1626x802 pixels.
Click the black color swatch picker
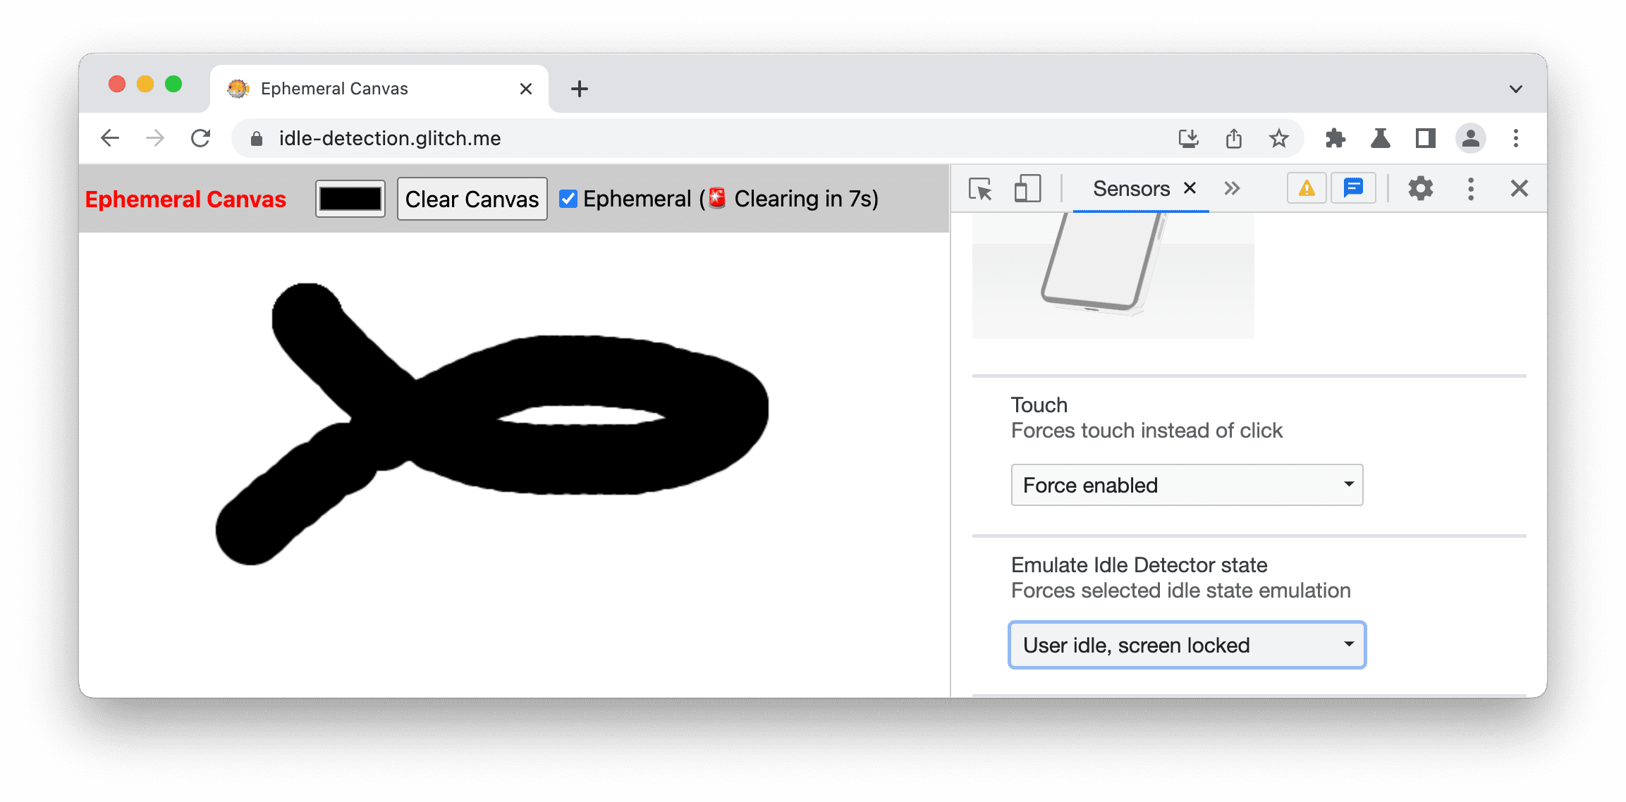(352, 199)
